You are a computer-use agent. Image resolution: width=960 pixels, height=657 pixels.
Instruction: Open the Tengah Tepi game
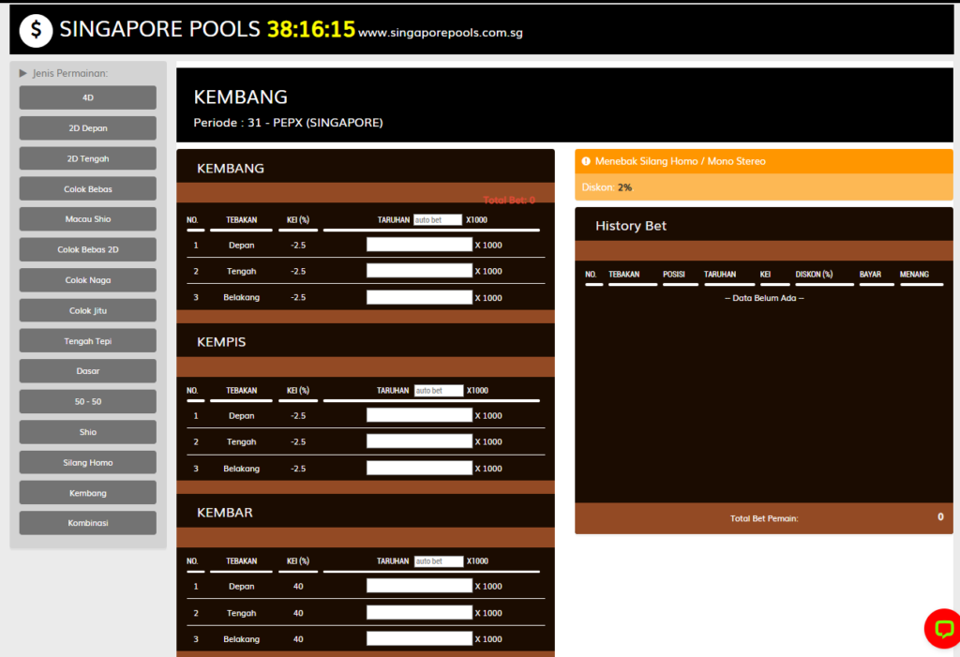(87, 341)
